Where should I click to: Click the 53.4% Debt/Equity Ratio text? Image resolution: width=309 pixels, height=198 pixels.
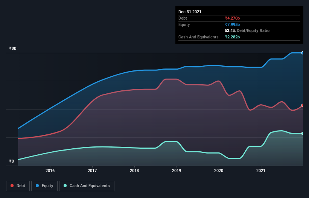point(247,30)
